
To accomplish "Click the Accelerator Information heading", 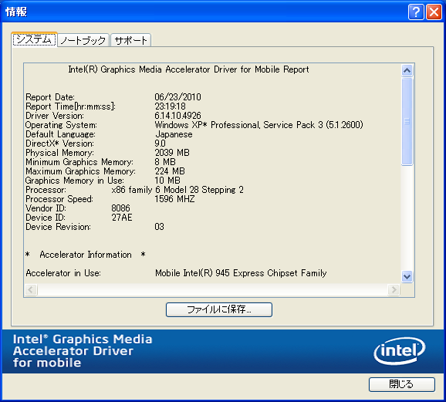I will [x=86, y=255].
